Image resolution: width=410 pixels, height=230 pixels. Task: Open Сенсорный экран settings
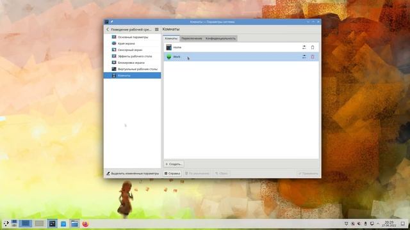133,50
